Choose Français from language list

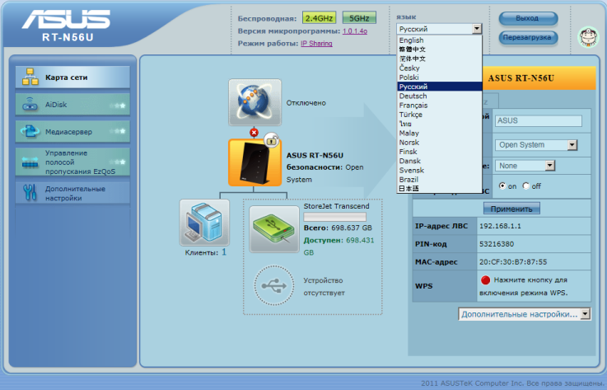pos(439,105)
